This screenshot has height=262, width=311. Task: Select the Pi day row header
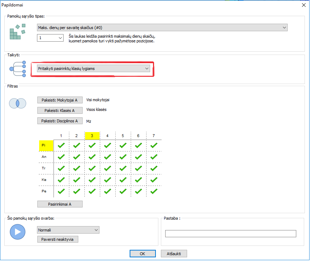point(46,145)
